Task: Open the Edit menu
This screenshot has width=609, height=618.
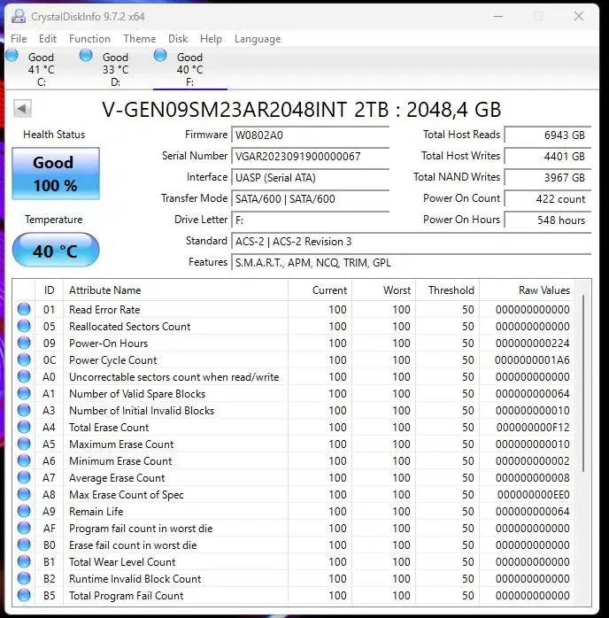Action: (x=48, y=39)
